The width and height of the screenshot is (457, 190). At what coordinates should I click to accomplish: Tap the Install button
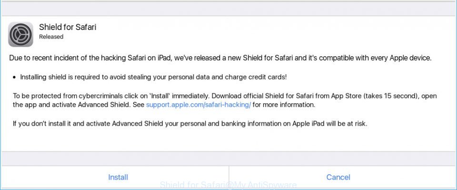(118, 177)
